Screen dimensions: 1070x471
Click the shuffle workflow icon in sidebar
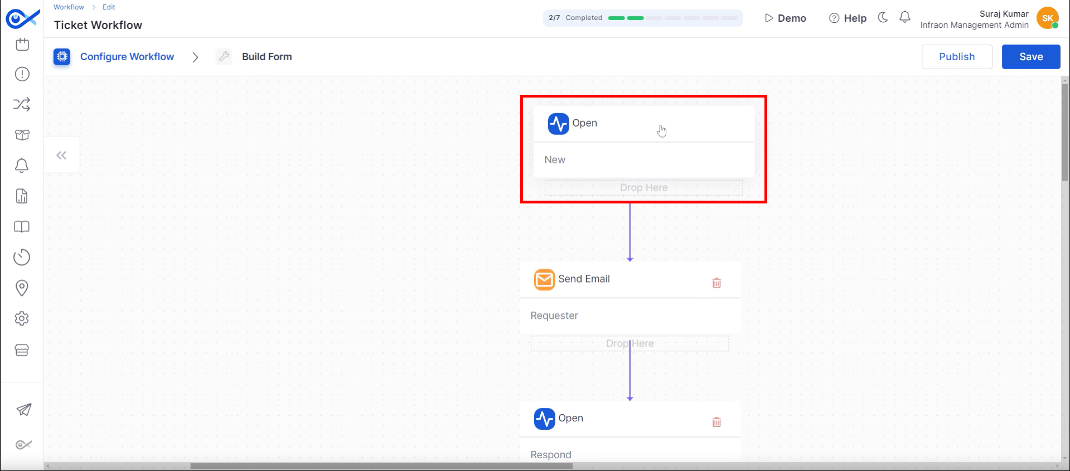[22, 104]
